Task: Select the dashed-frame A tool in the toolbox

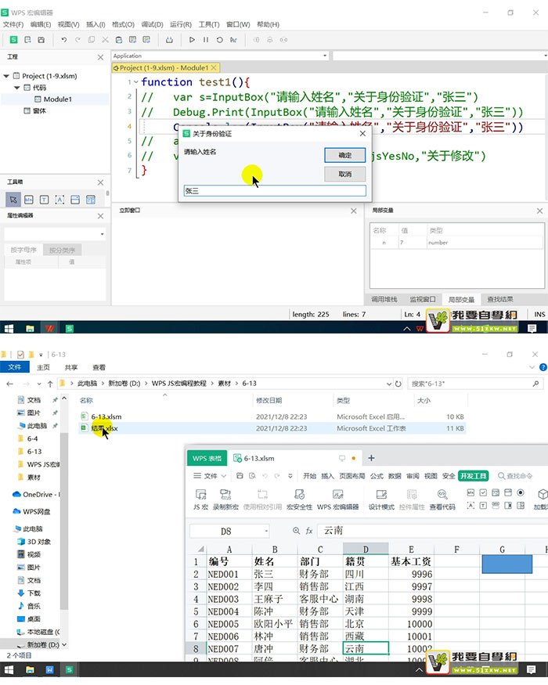Action: (59, 200)
